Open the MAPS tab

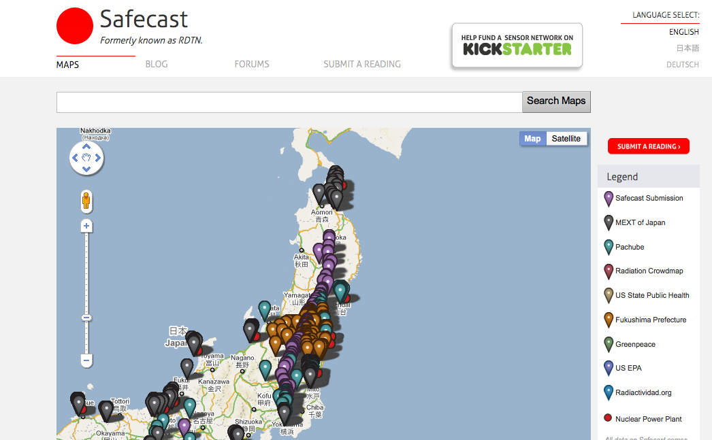(67, 65)
